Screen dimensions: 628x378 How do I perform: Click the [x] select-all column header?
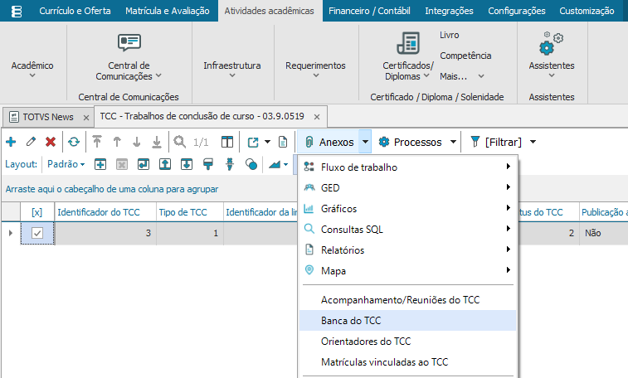tap(37, 212)
